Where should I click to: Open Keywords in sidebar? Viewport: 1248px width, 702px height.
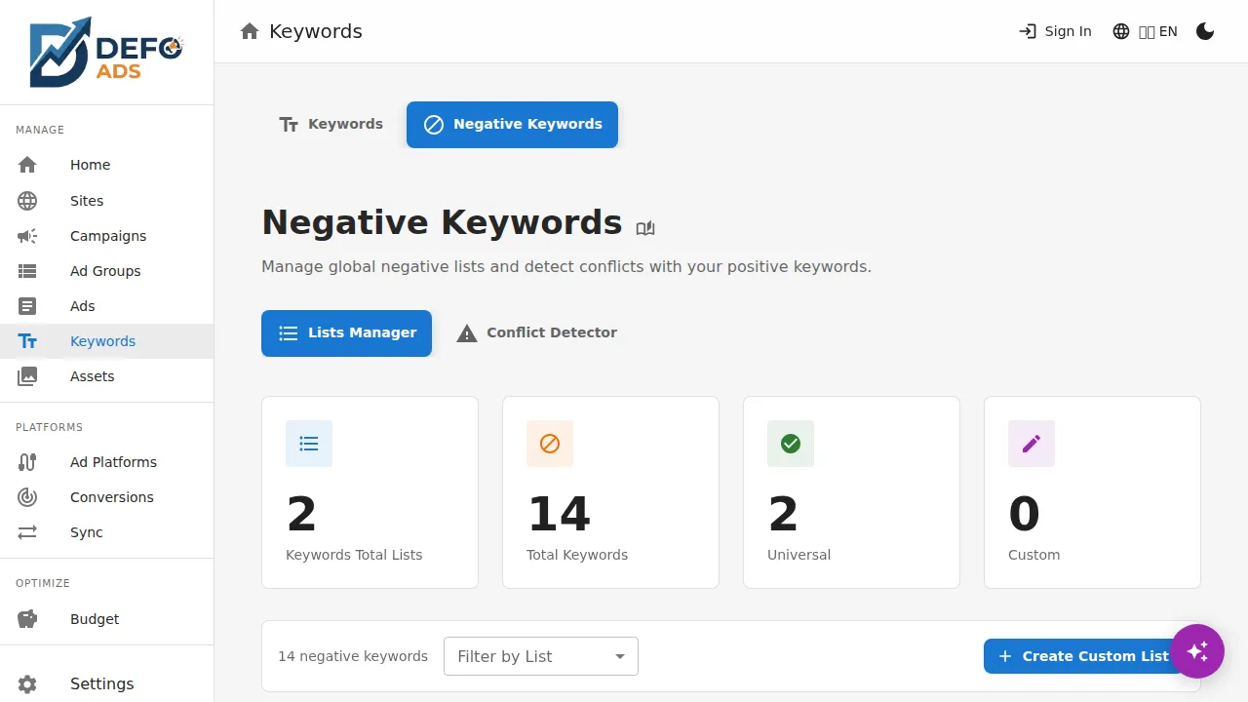pos(106,341)
